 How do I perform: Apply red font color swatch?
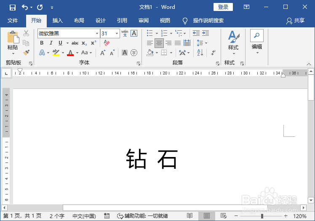pyautogui.click(x=70, y=53)
